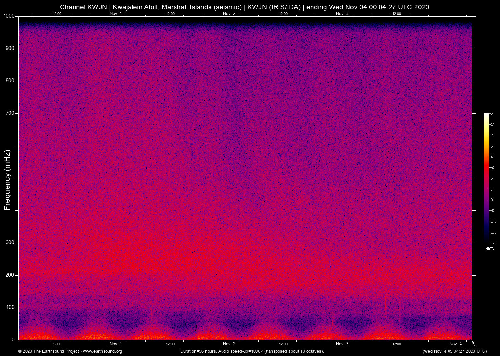
Task: Click the "-60" color scale value
Action: click(x=492, y=178)
